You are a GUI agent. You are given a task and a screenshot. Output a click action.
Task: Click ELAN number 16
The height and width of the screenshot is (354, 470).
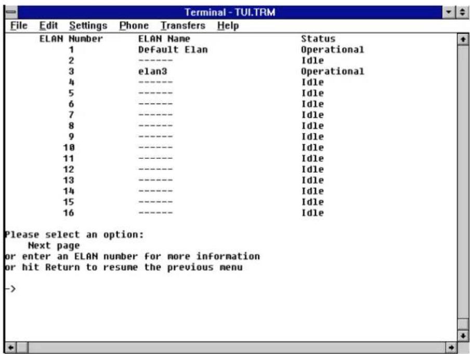pos(69,213)
